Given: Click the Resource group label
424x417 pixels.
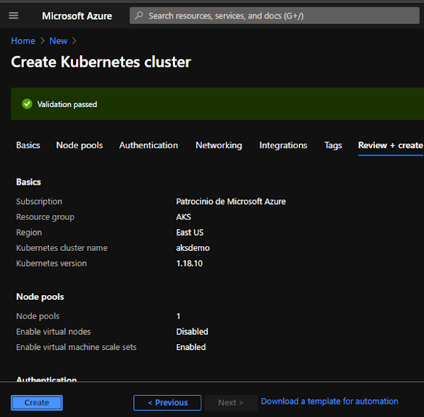Looking at the screenshot, I should pos(45,217).
